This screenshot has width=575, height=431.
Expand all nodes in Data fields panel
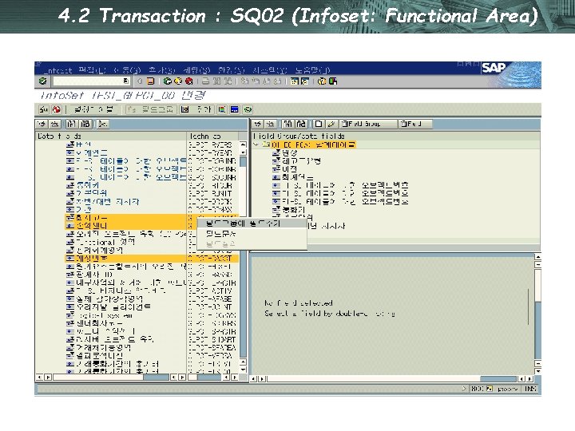pyautogui.click(x=42, y=124)
